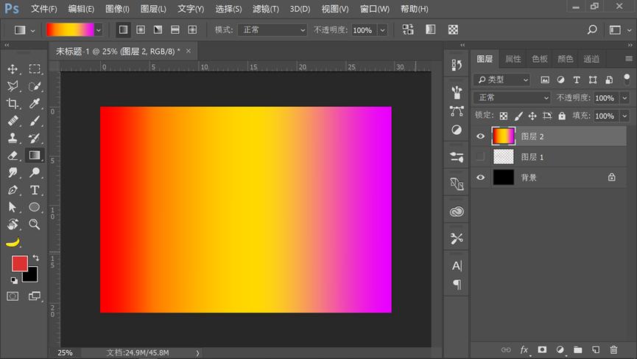The width and height of the screenshot is (637, 359).
Task: Click the gradient preview bar to edit
Action: click(70, 30)
